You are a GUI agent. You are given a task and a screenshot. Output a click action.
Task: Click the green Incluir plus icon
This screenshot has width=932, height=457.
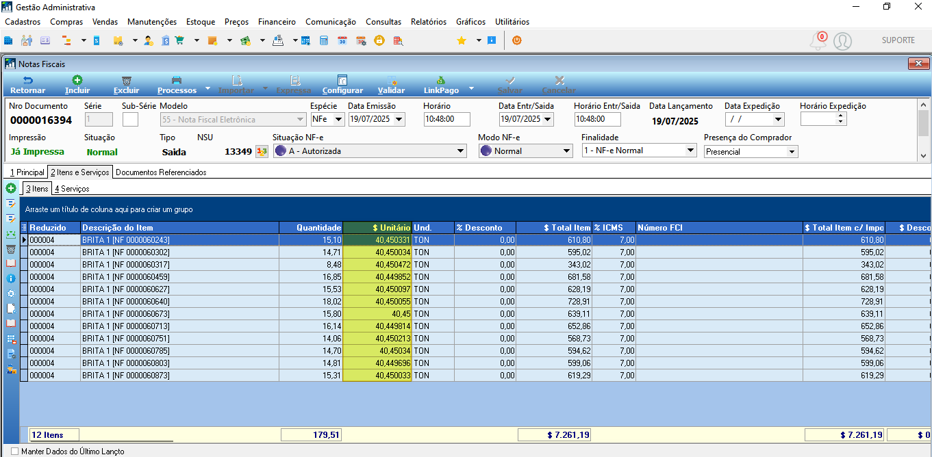pos(77,80)
